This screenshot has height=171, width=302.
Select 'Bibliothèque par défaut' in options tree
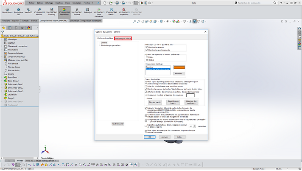coord(111,46)
